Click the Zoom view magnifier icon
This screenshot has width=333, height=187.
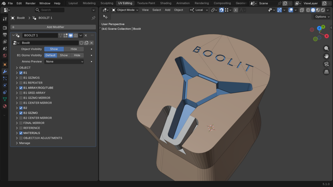(x=326, y=49)
